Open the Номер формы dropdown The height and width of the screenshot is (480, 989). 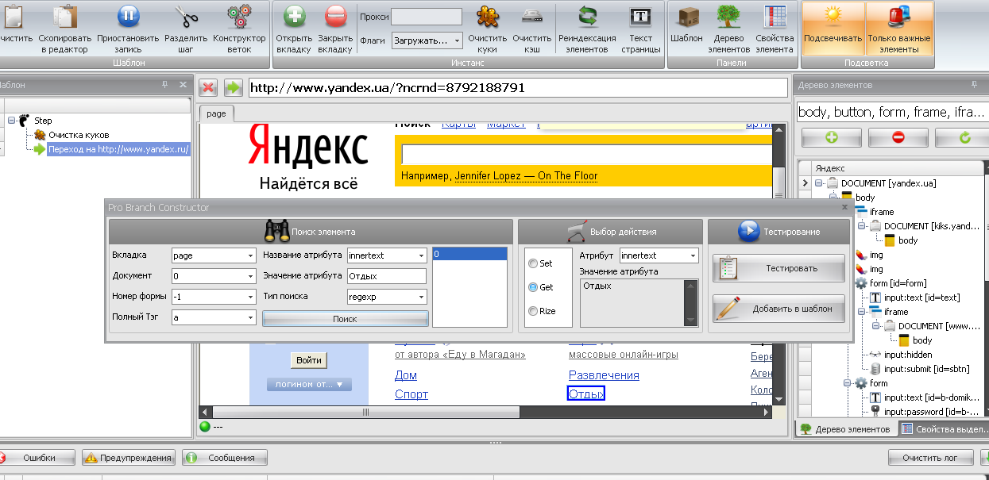pos(250,297)
